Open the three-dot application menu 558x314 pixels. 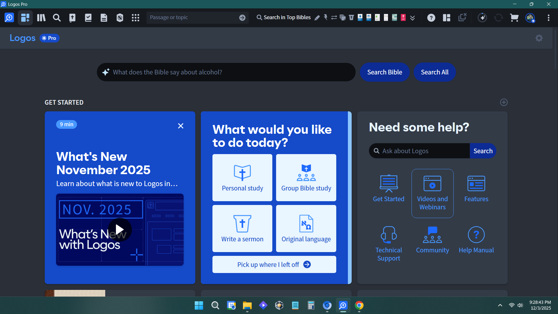coord(548,18)
